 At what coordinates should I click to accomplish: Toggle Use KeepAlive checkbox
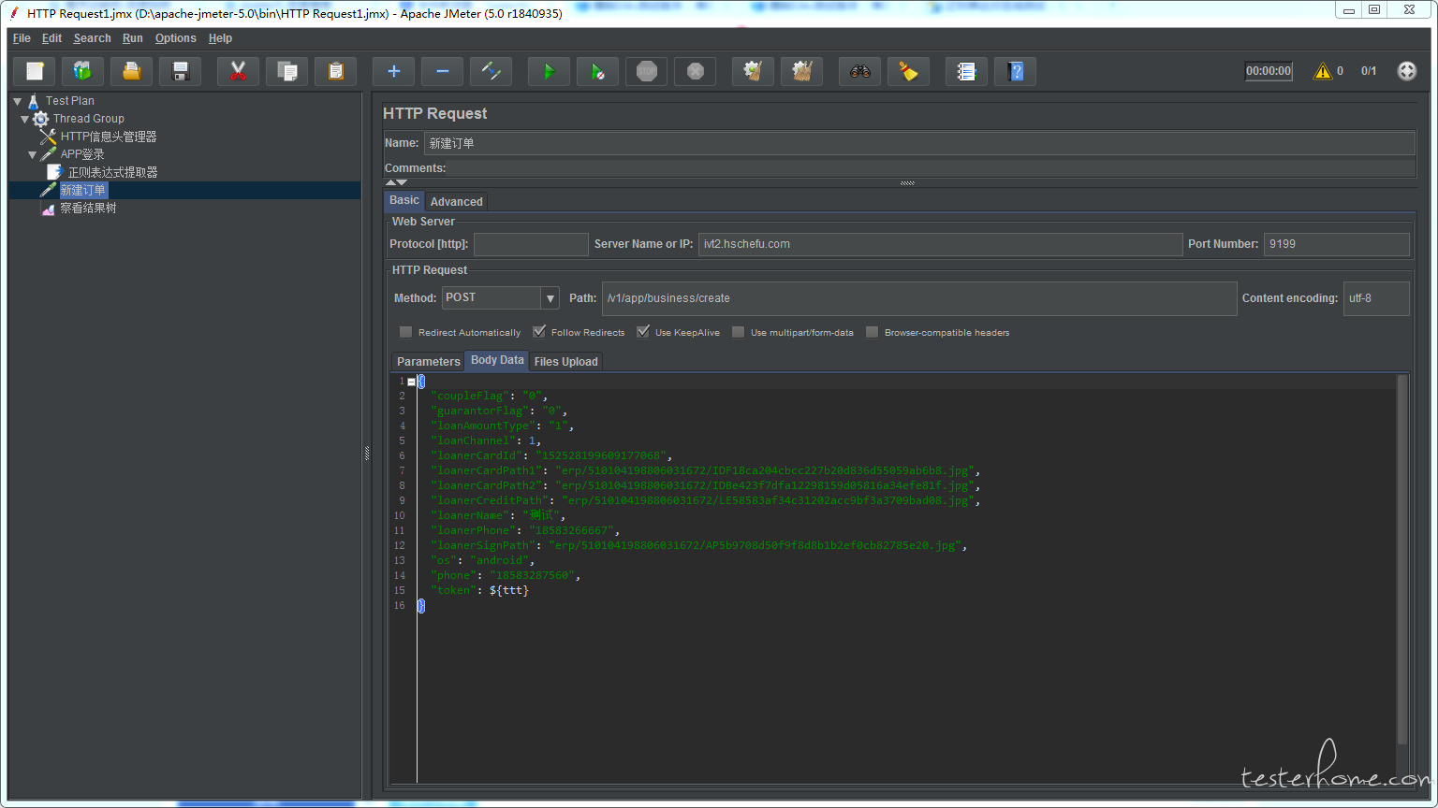[x=642, y=332]
